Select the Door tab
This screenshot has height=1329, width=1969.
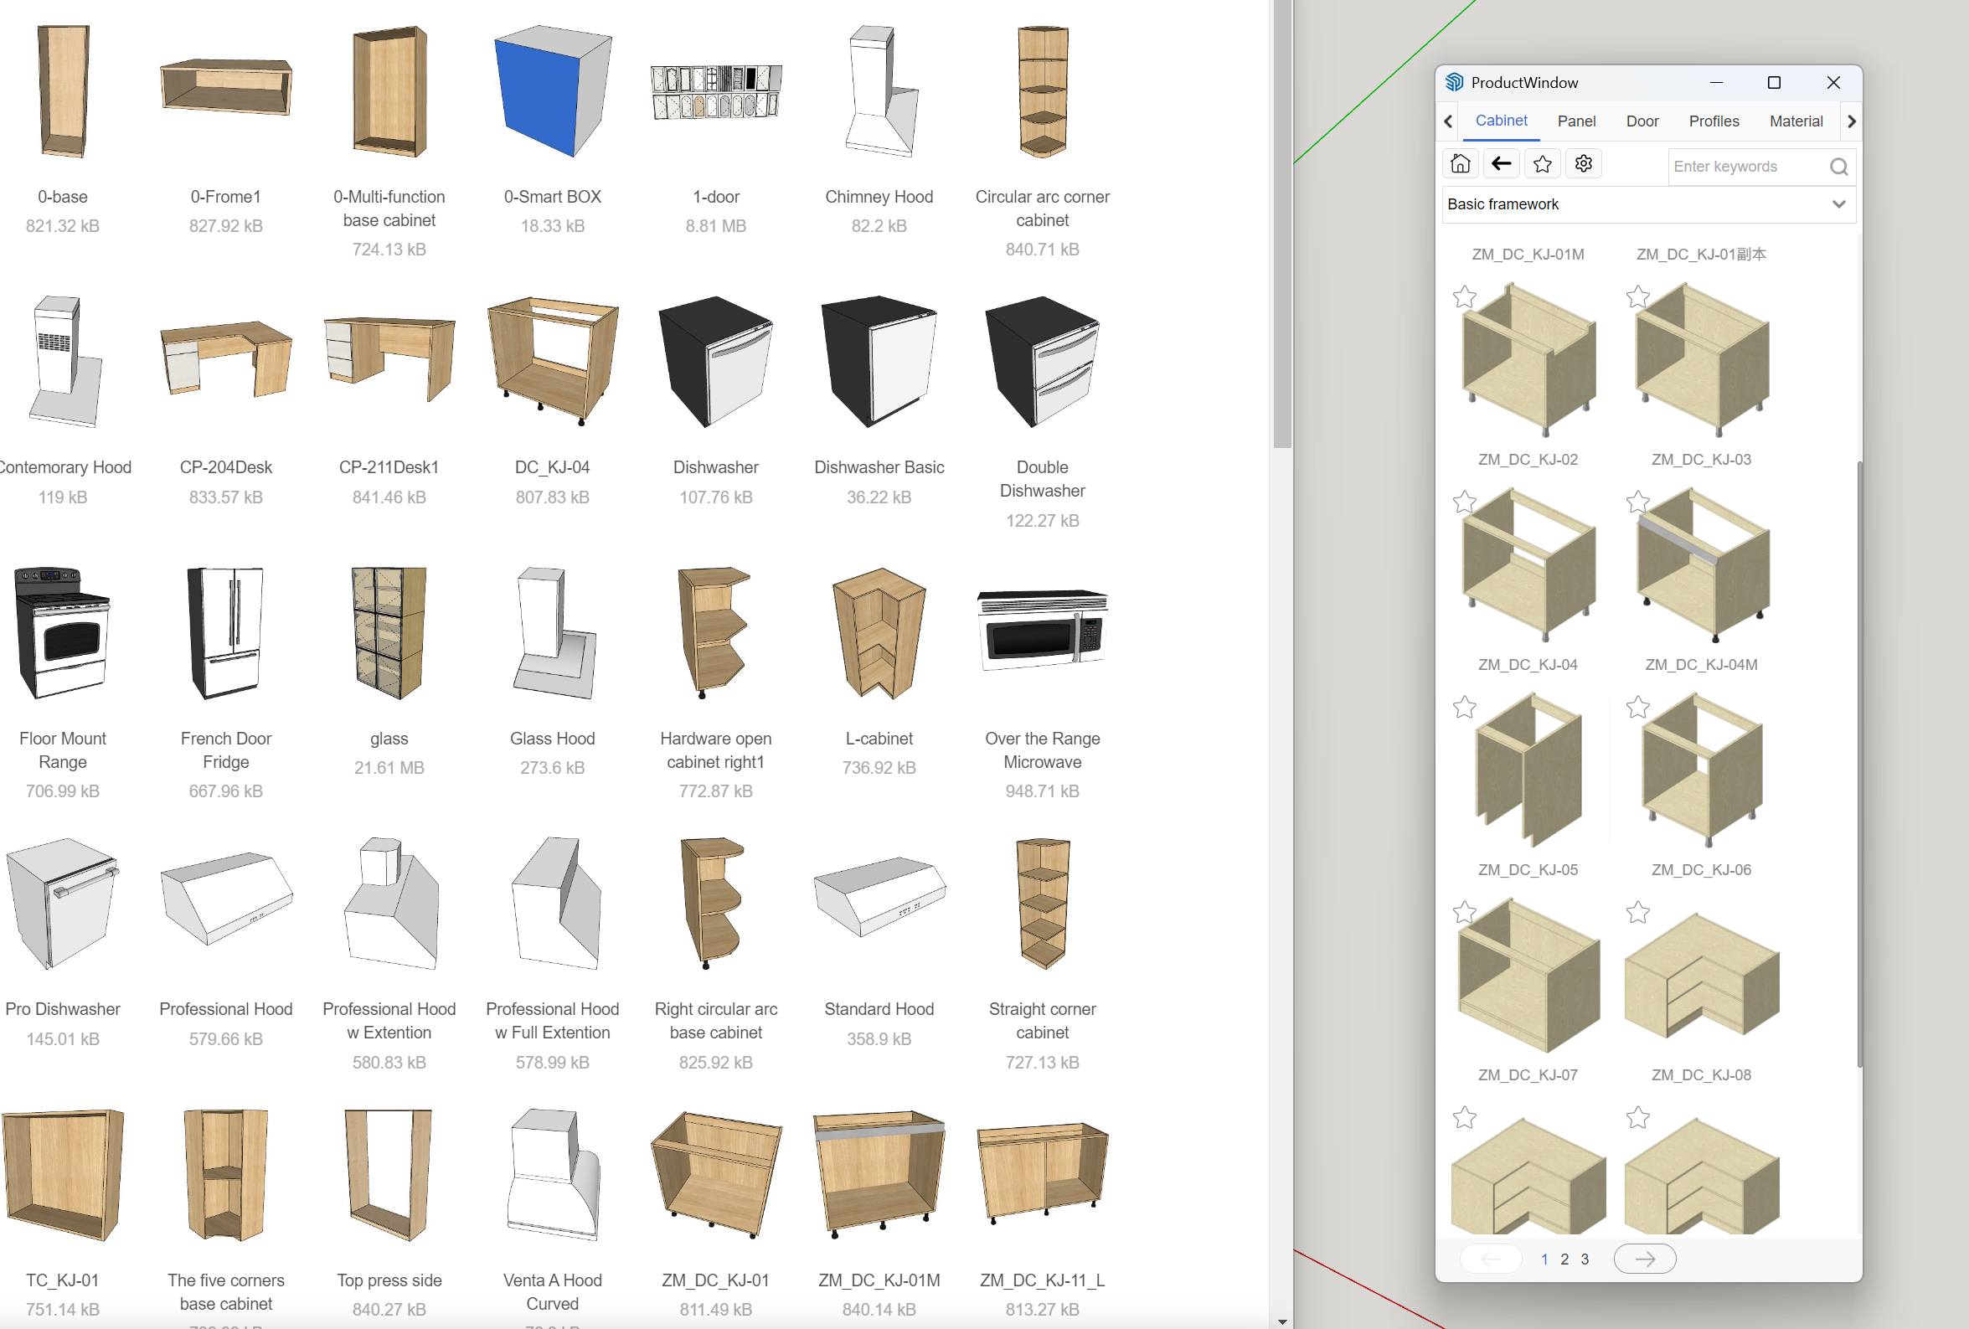click(1642, 121)
